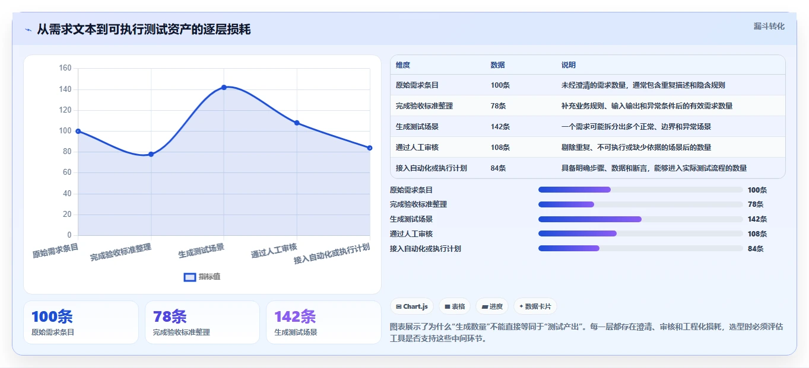
Task: Select the 通过人工审核 table row cell
Action: point(417,147)
